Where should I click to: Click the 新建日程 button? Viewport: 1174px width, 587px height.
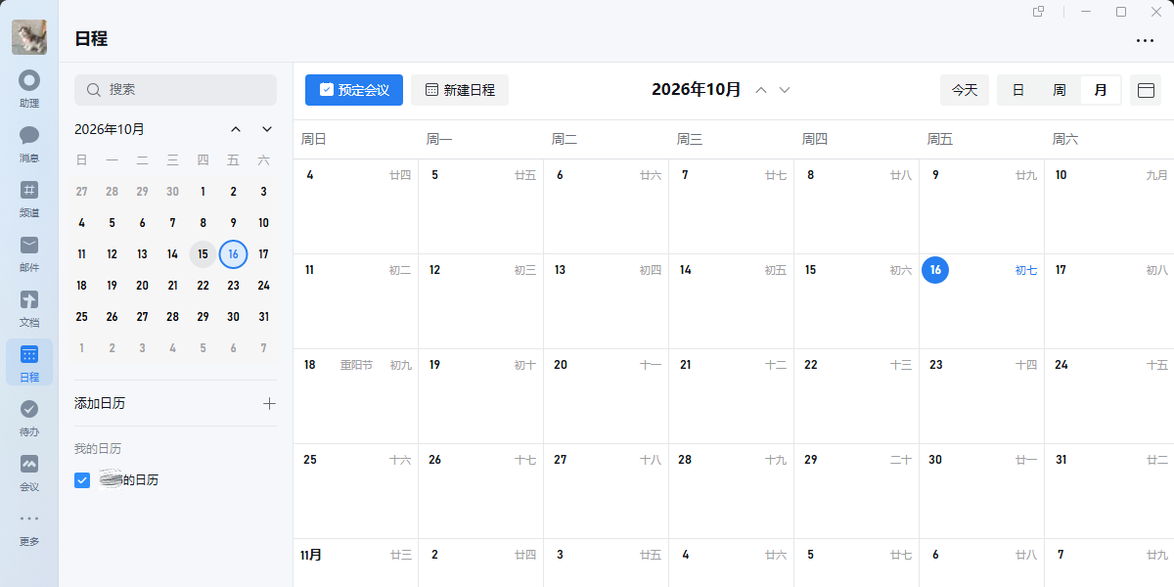click(460, 90)
